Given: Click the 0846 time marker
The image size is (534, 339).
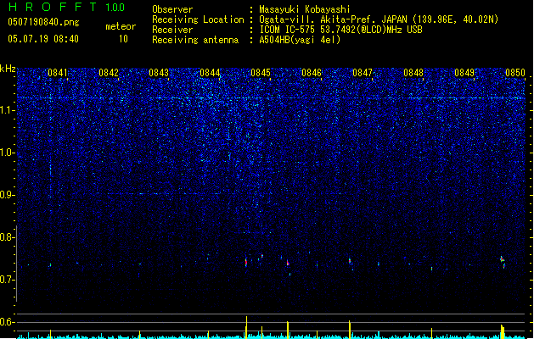Looking at the screenshot, I should point(312,73).
